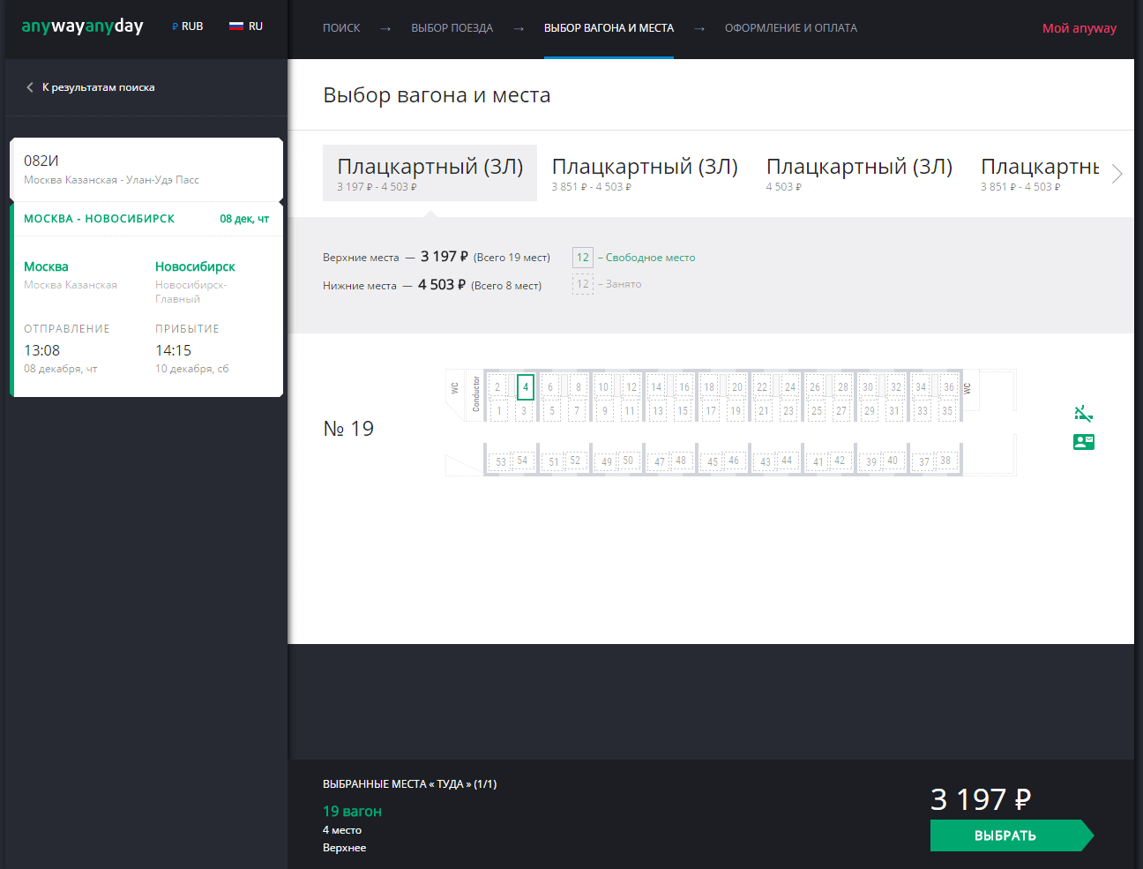Viewport: 1143px width, 869px height.
Task: Open the Мой anyway account link
Action: [1079, 28]
